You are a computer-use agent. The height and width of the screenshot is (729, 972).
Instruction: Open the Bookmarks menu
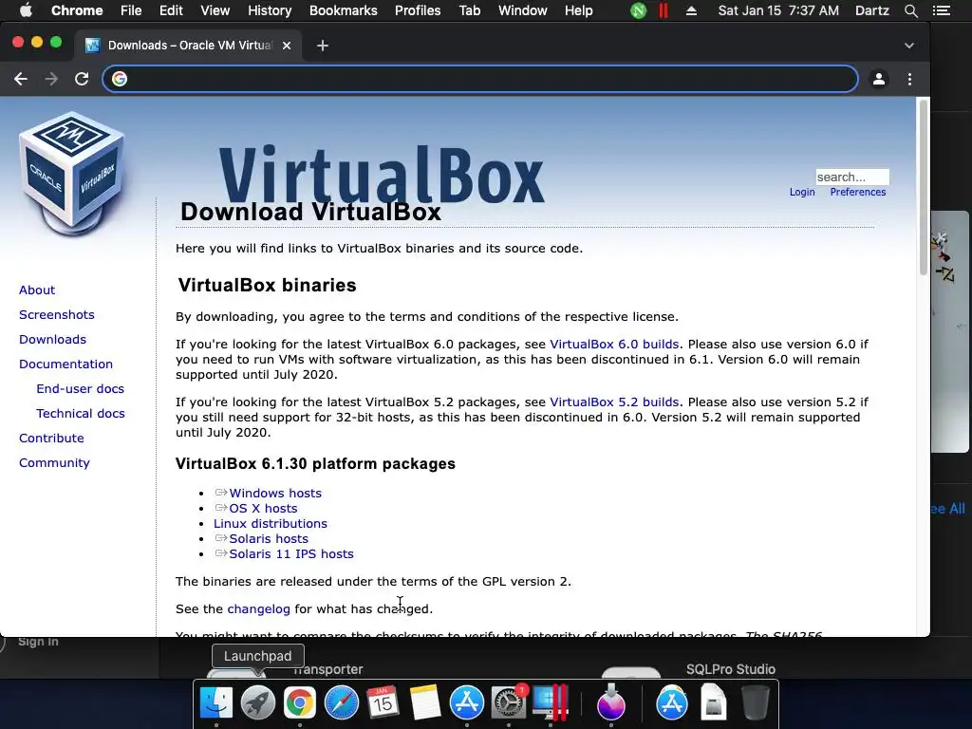point(343,10)
